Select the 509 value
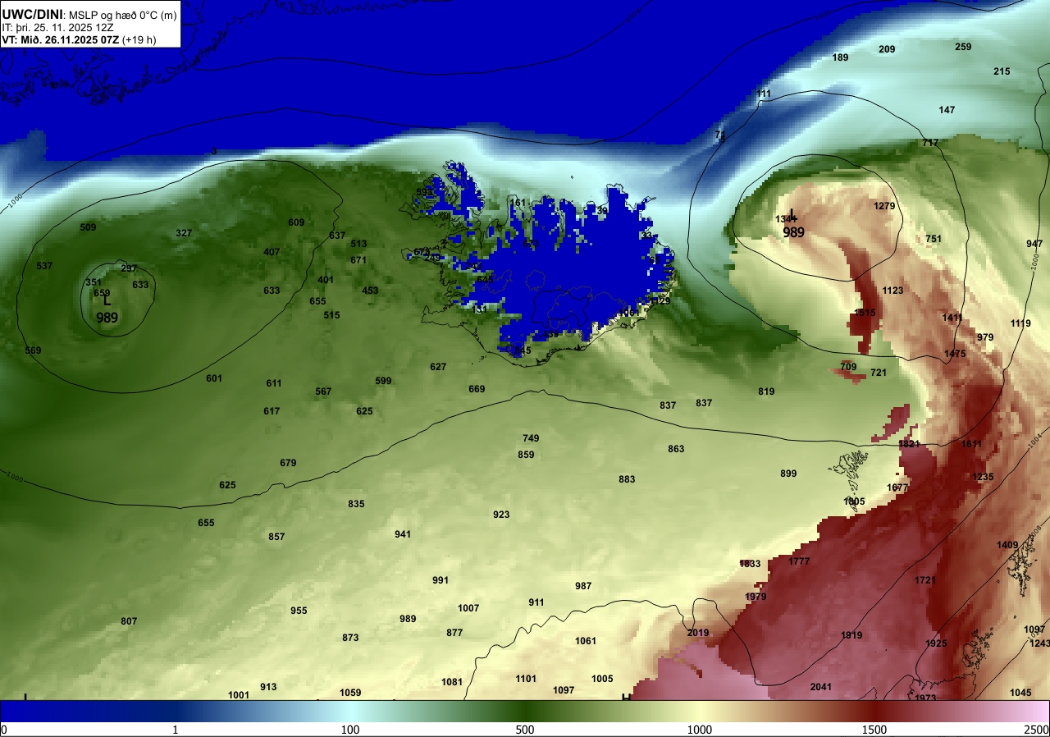 click(88, 227)
